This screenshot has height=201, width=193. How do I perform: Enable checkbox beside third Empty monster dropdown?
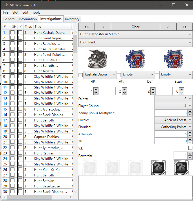coord(157,75)
